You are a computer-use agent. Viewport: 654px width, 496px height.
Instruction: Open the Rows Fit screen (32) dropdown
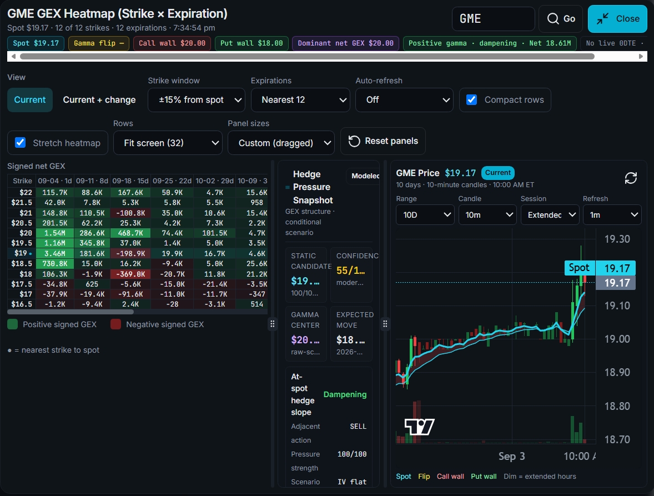tap(168, 143)
